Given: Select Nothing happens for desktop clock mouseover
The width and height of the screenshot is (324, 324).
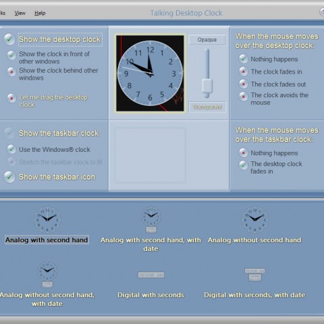Looking at the screenshot, I should (243, 59).
